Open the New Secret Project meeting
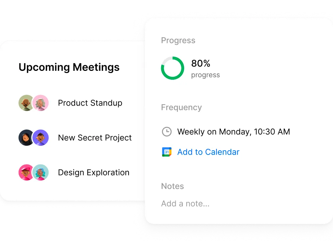 pos(95,138)
